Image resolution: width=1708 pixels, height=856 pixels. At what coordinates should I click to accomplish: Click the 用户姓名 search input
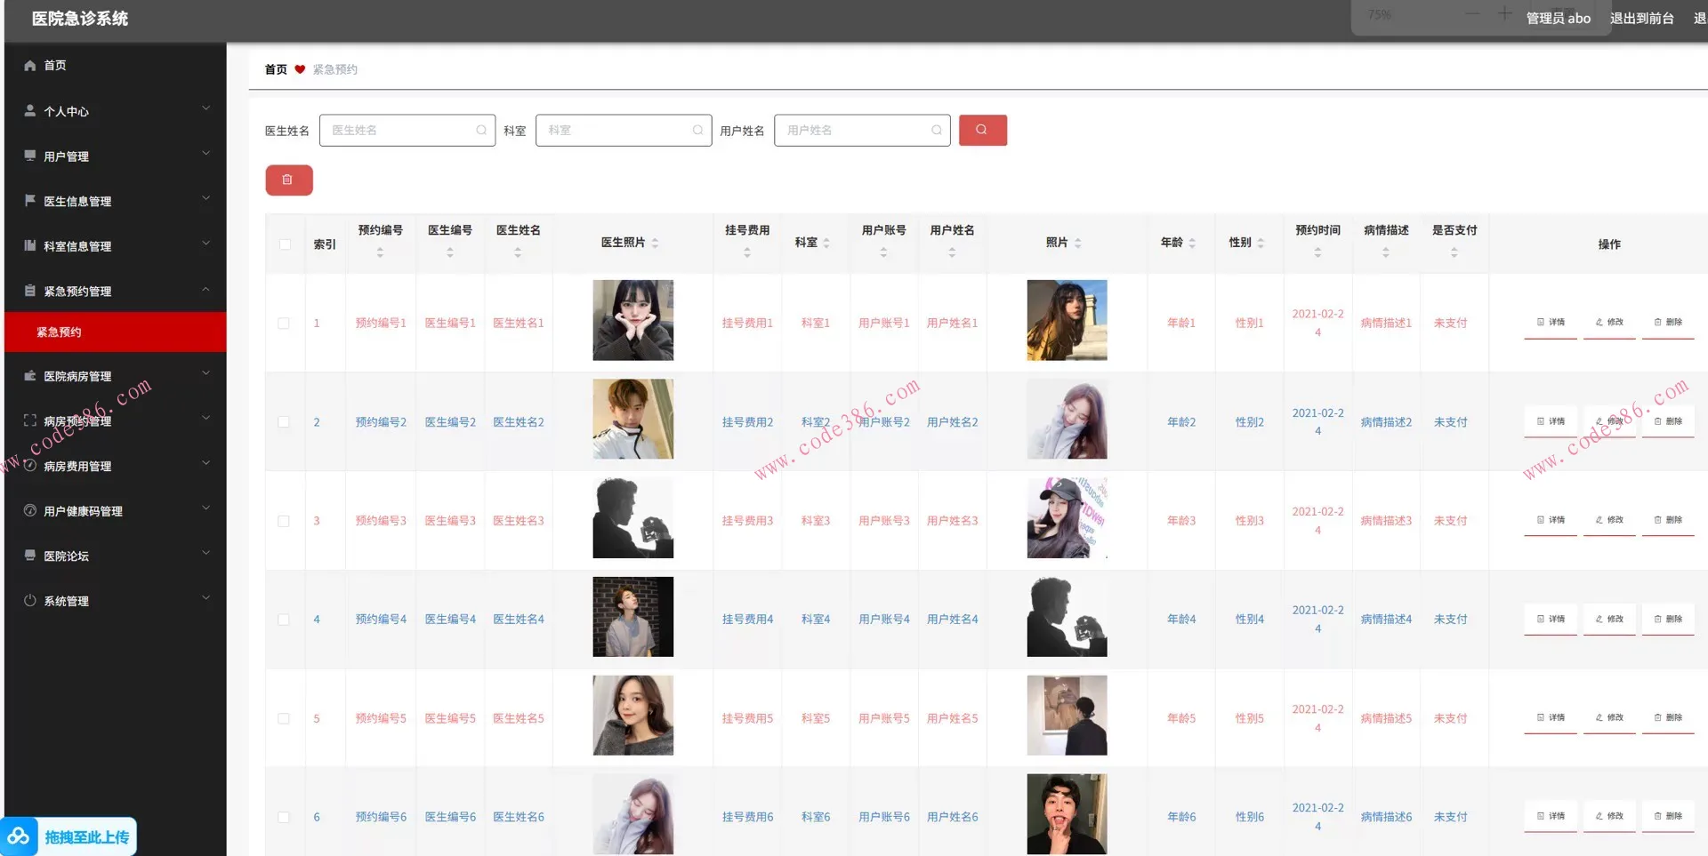pyautogui.click(x=862, y=130)
